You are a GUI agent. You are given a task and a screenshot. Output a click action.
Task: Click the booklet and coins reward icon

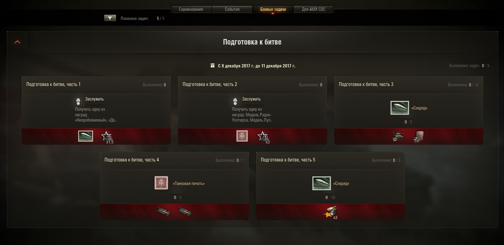coord(419,136)
